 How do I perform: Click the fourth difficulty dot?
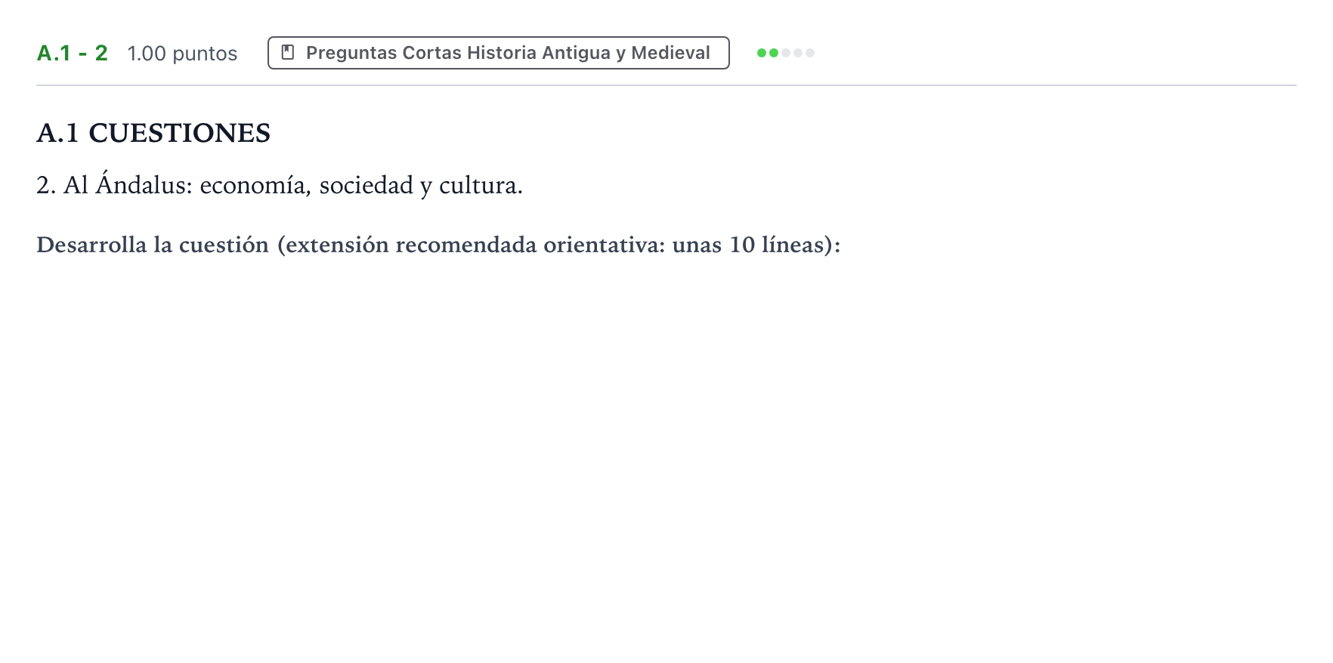coord(798,53)
